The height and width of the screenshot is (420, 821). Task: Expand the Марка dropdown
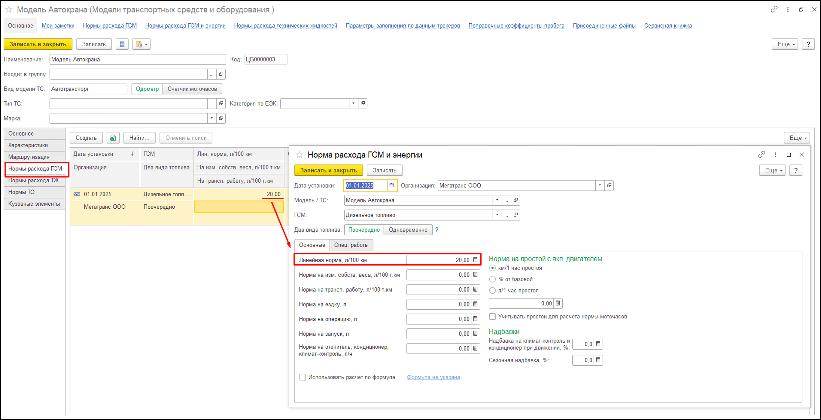point(212,118)
